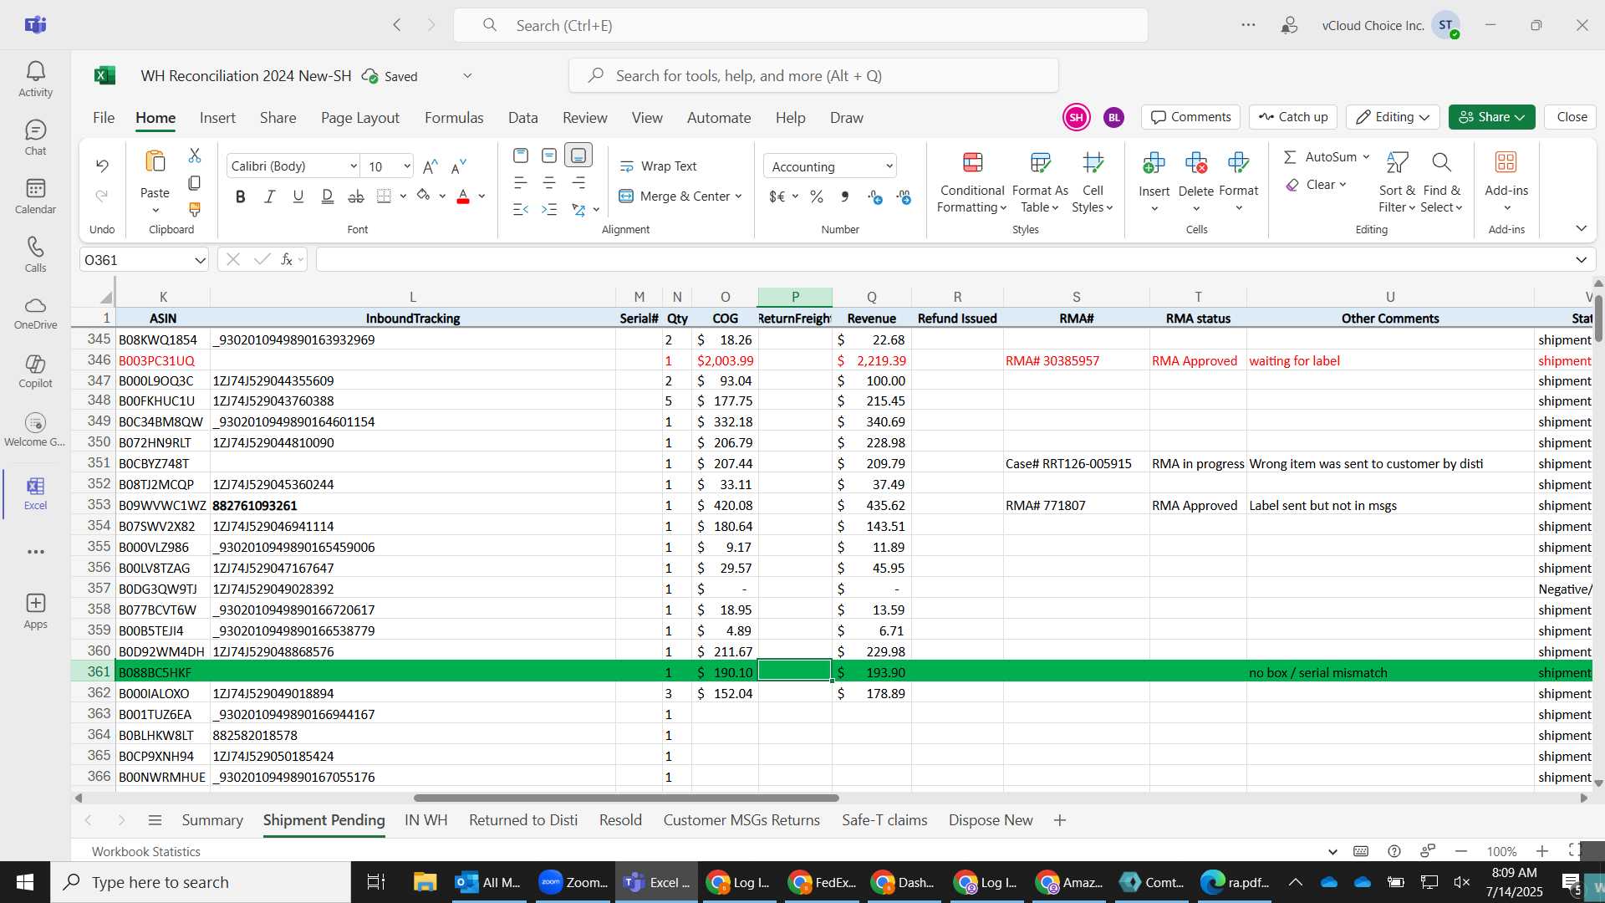
Task: Toggle Italic formatting
Action: click(269, 196)
